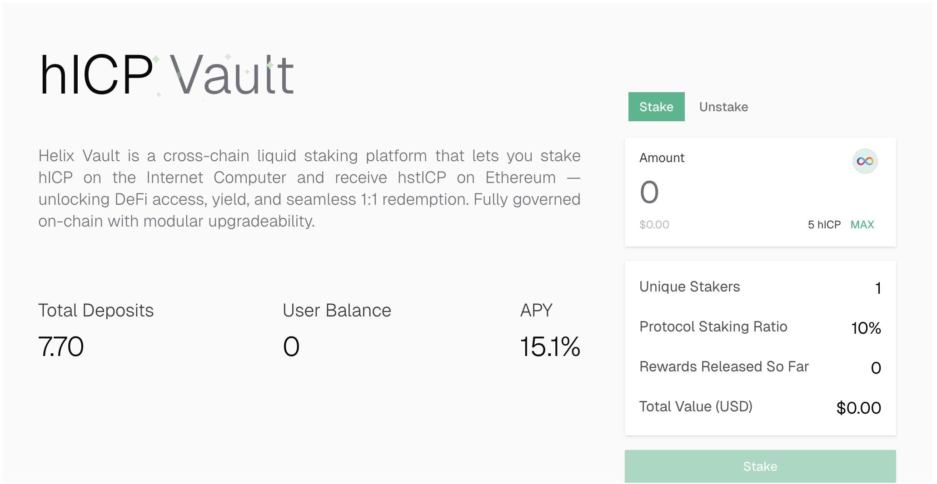
Task: Switch to the Stake tab
Action: pyautogui.click(x=656, y=107)
